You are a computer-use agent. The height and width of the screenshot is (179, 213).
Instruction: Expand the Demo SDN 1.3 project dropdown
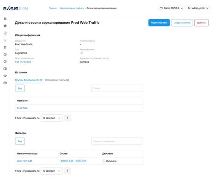click(x=171, y=8)
